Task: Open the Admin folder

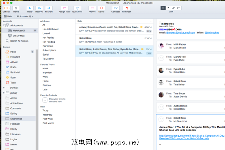Action: pos(19,98)
